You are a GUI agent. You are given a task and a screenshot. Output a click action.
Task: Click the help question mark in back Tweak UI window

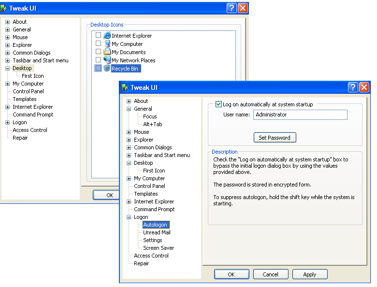(x=232, y=8)
